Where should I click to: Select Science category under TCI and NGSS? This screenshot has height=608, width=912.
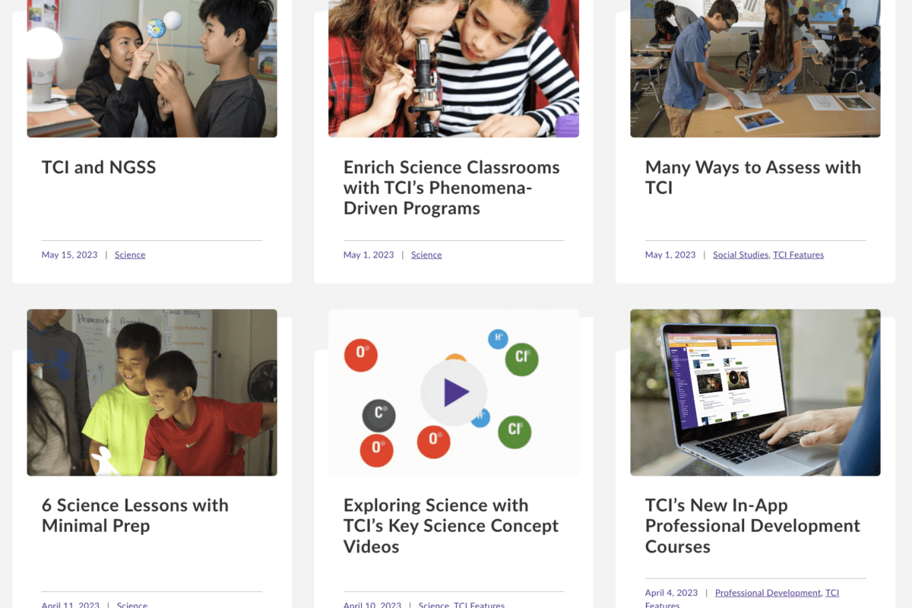pyautogui.click(x=130, y=255)
